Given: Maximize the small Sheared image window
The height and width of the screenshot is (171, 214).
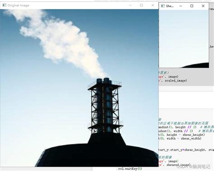Looking at the screenshot, I should (x=192, y=6).
